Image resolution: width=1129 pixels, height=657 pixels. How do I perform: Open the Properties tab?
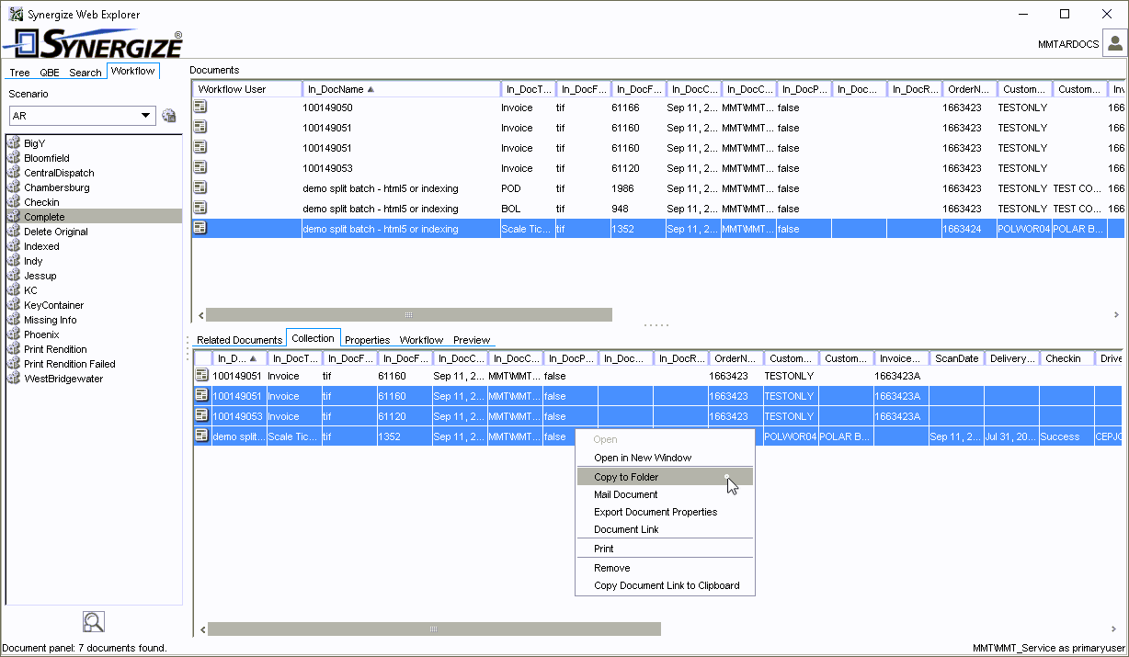click(x=368, y=340)
